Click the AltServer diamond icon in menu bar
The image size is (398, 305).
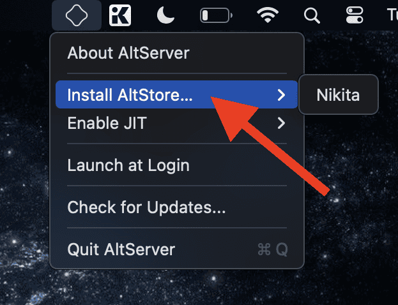(76, 15)
